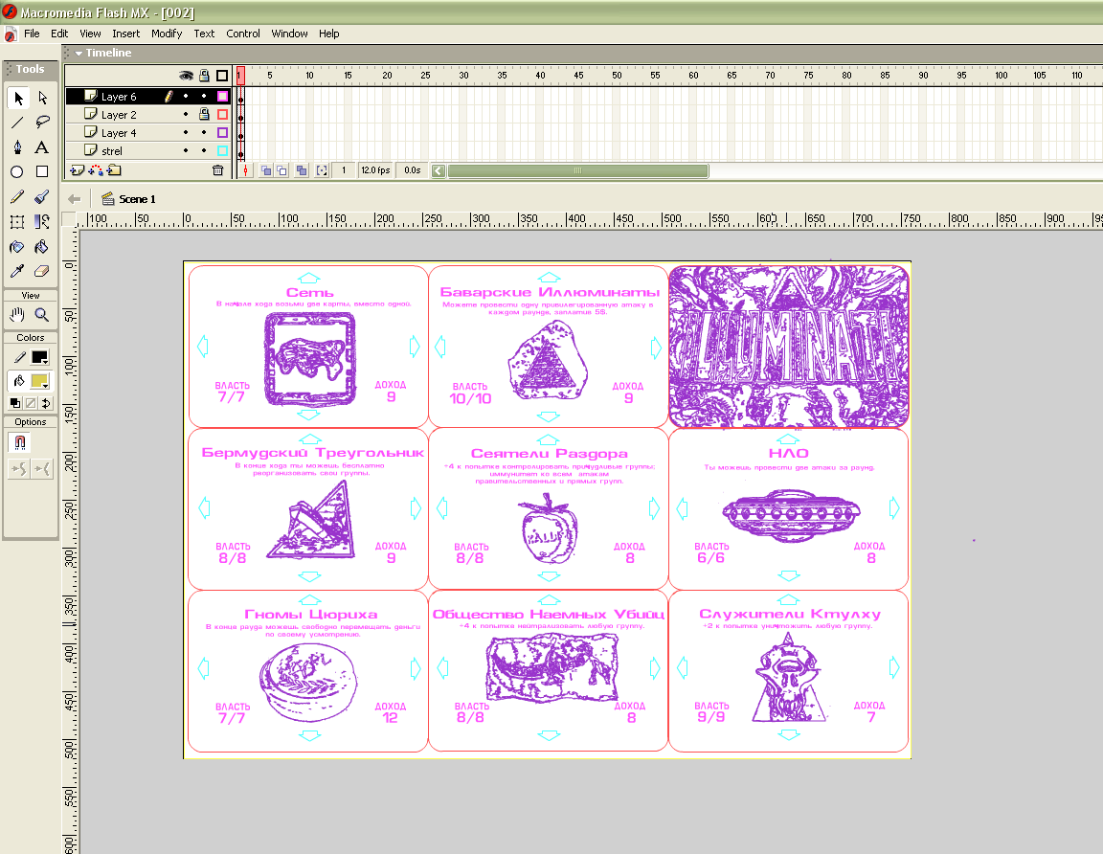Screen dimensions: 1103x854
Task: Hide Layer 4 using its eye-column dot
Action: click(x=186, y=132)
